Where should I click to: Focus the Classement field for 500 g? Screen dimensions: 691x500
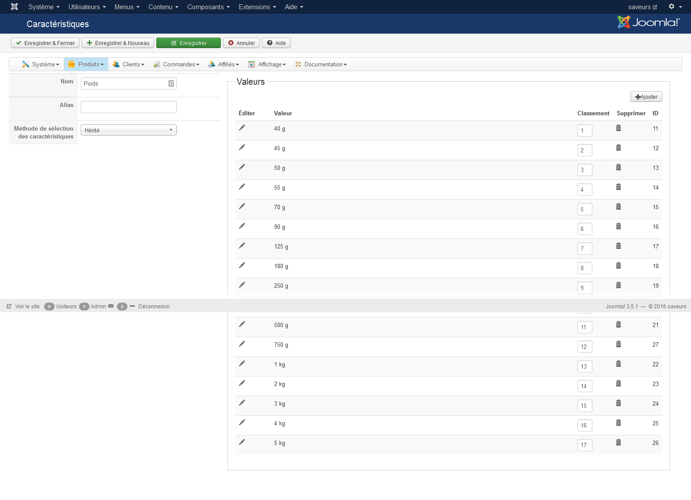585,327
